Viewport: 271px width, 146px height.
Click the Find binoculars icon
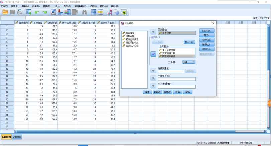click(84, 12)
